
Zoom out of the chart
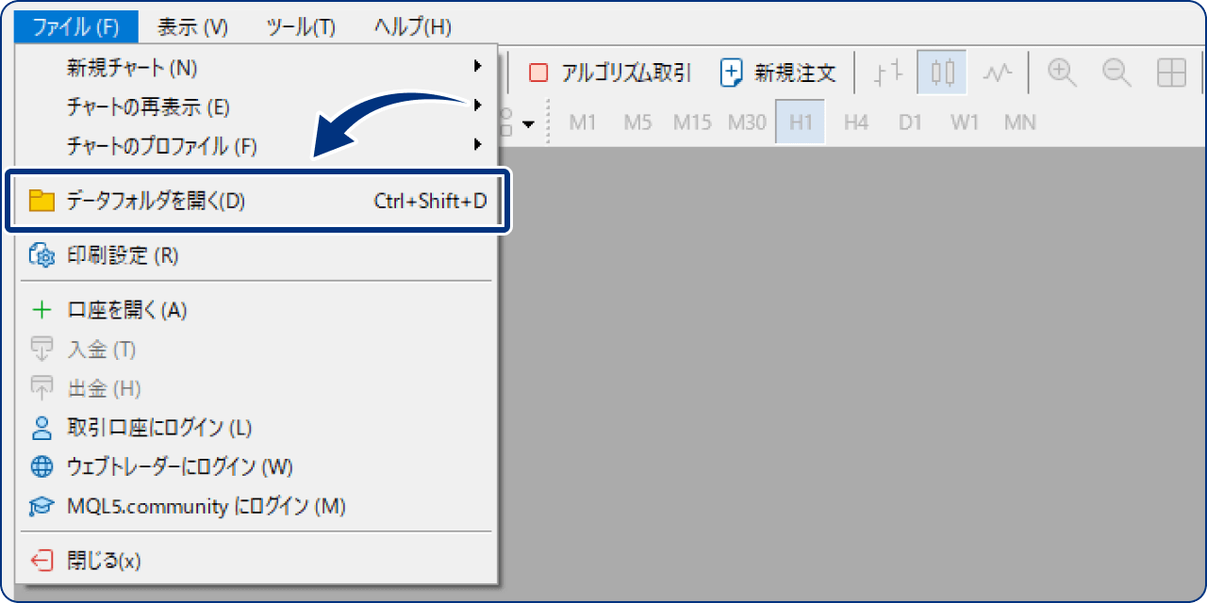tap(1116, 72)
